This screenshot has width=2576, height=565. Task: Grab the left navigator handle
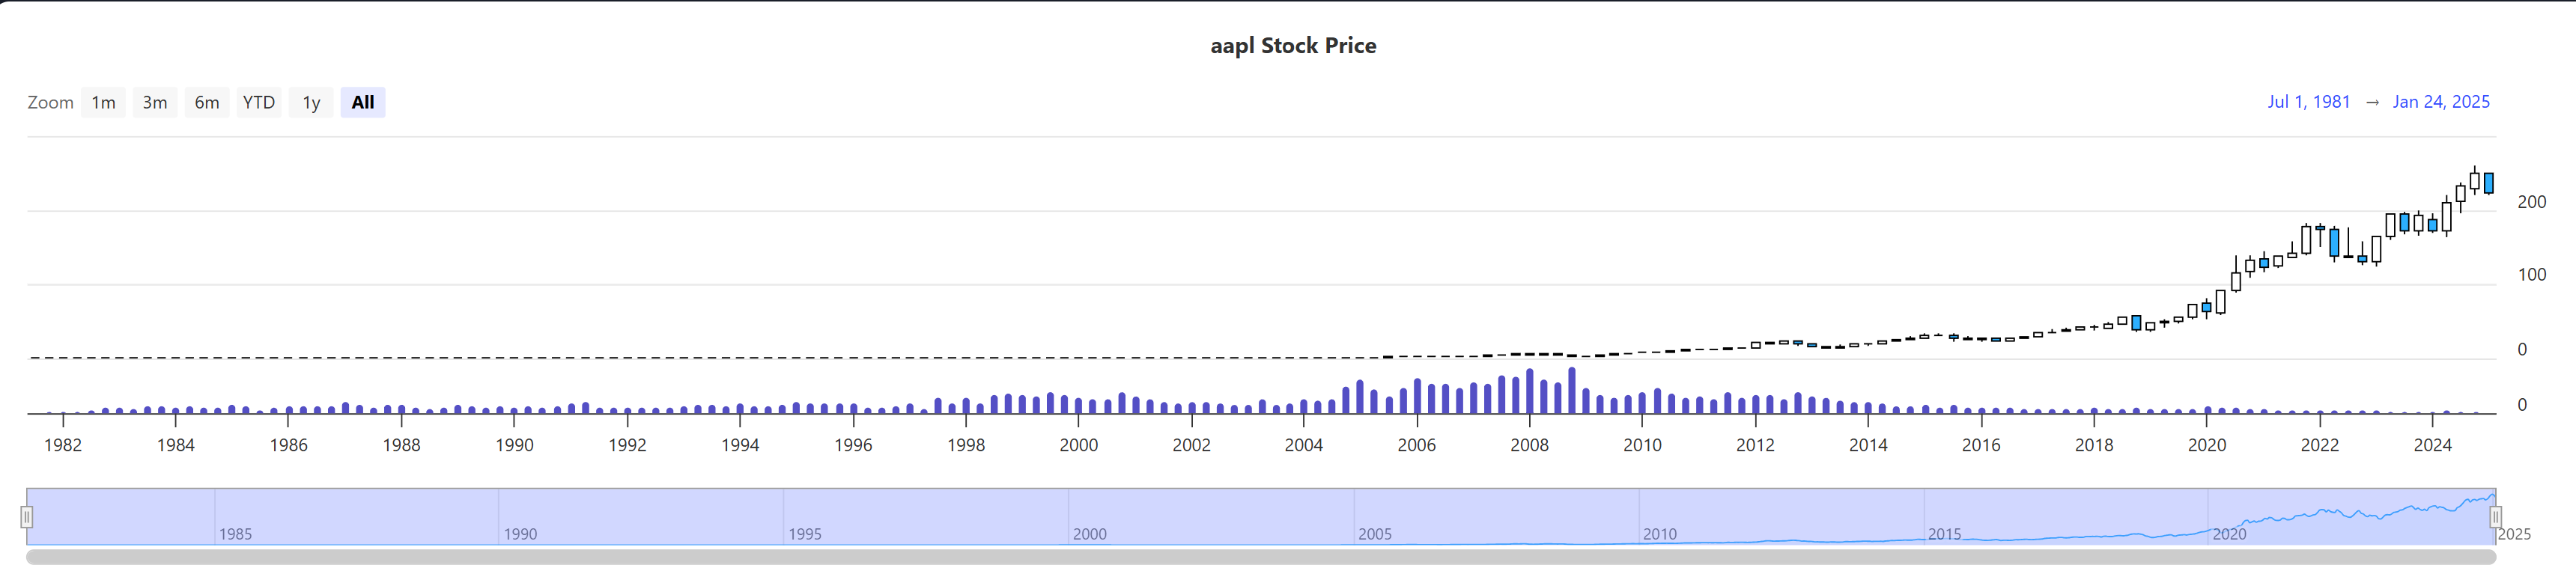coord(27,516)
